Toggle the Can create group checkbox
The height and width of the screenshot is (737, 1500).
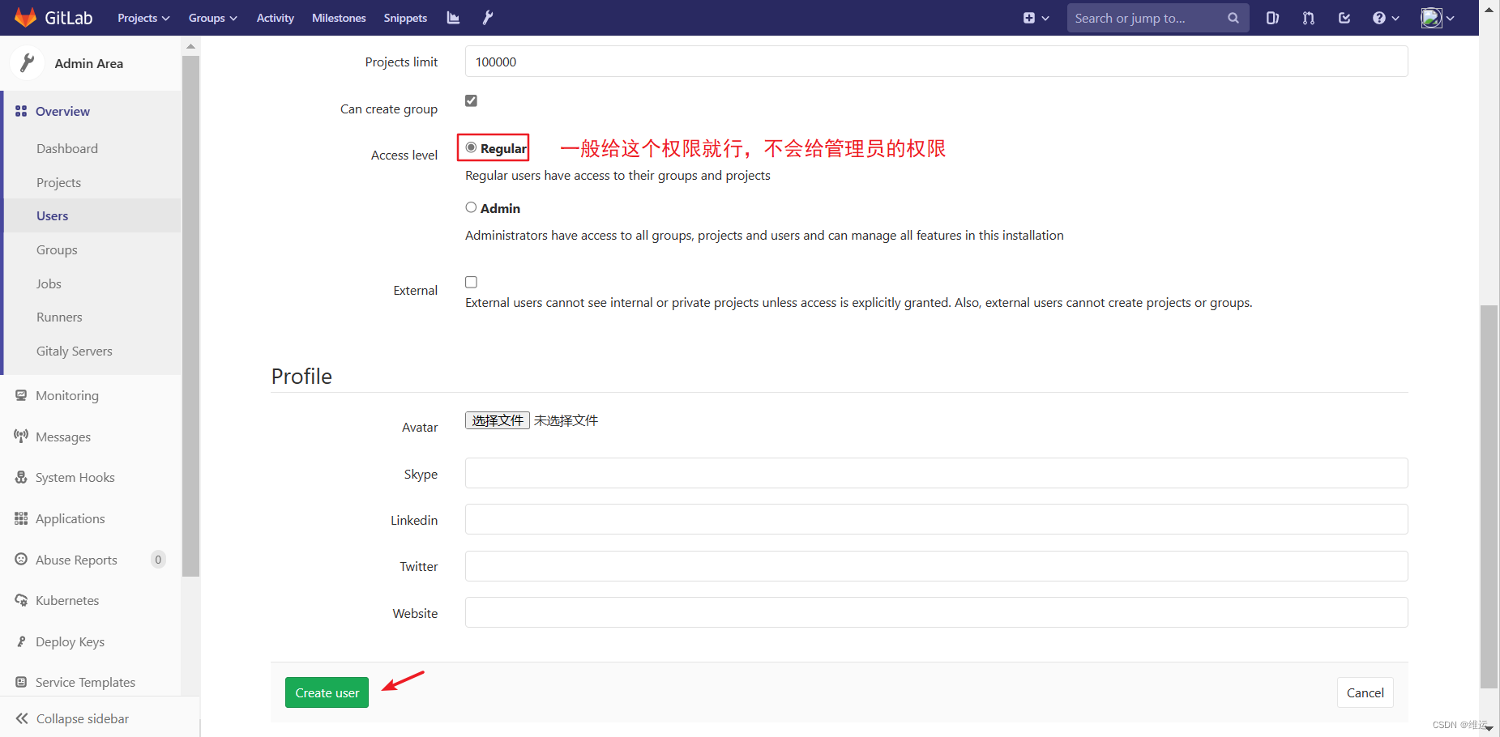471,100
